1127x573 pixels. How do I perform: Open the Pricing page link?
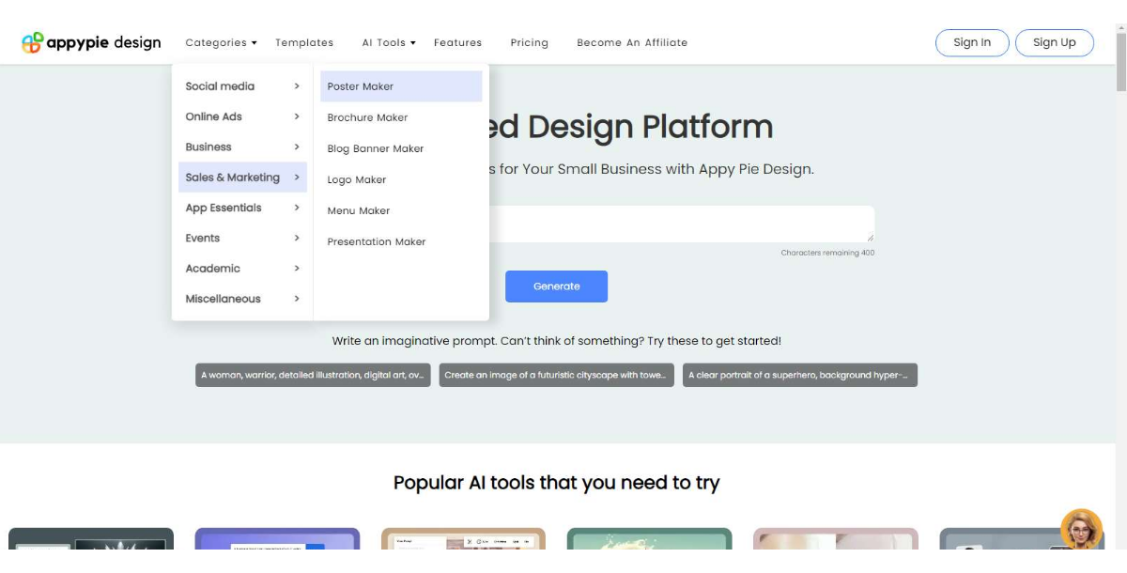pyautogui.click(x=529, y=42)
